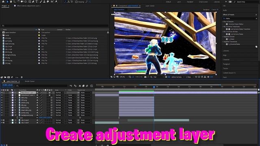Open the Active Camera view dropdown
The image size is (260, 146).
point(178,77)
